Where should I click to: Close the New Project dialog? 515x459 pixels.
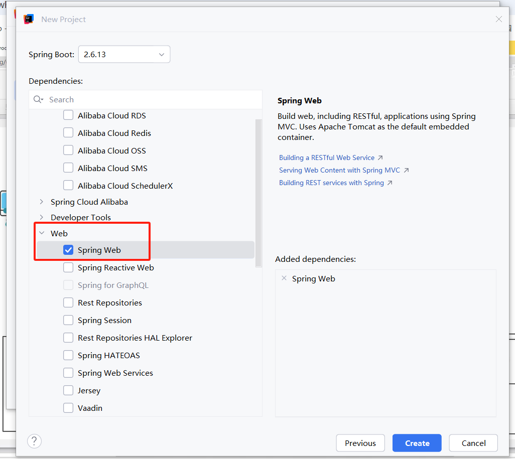pyautogui.click(x=498, y=19)
